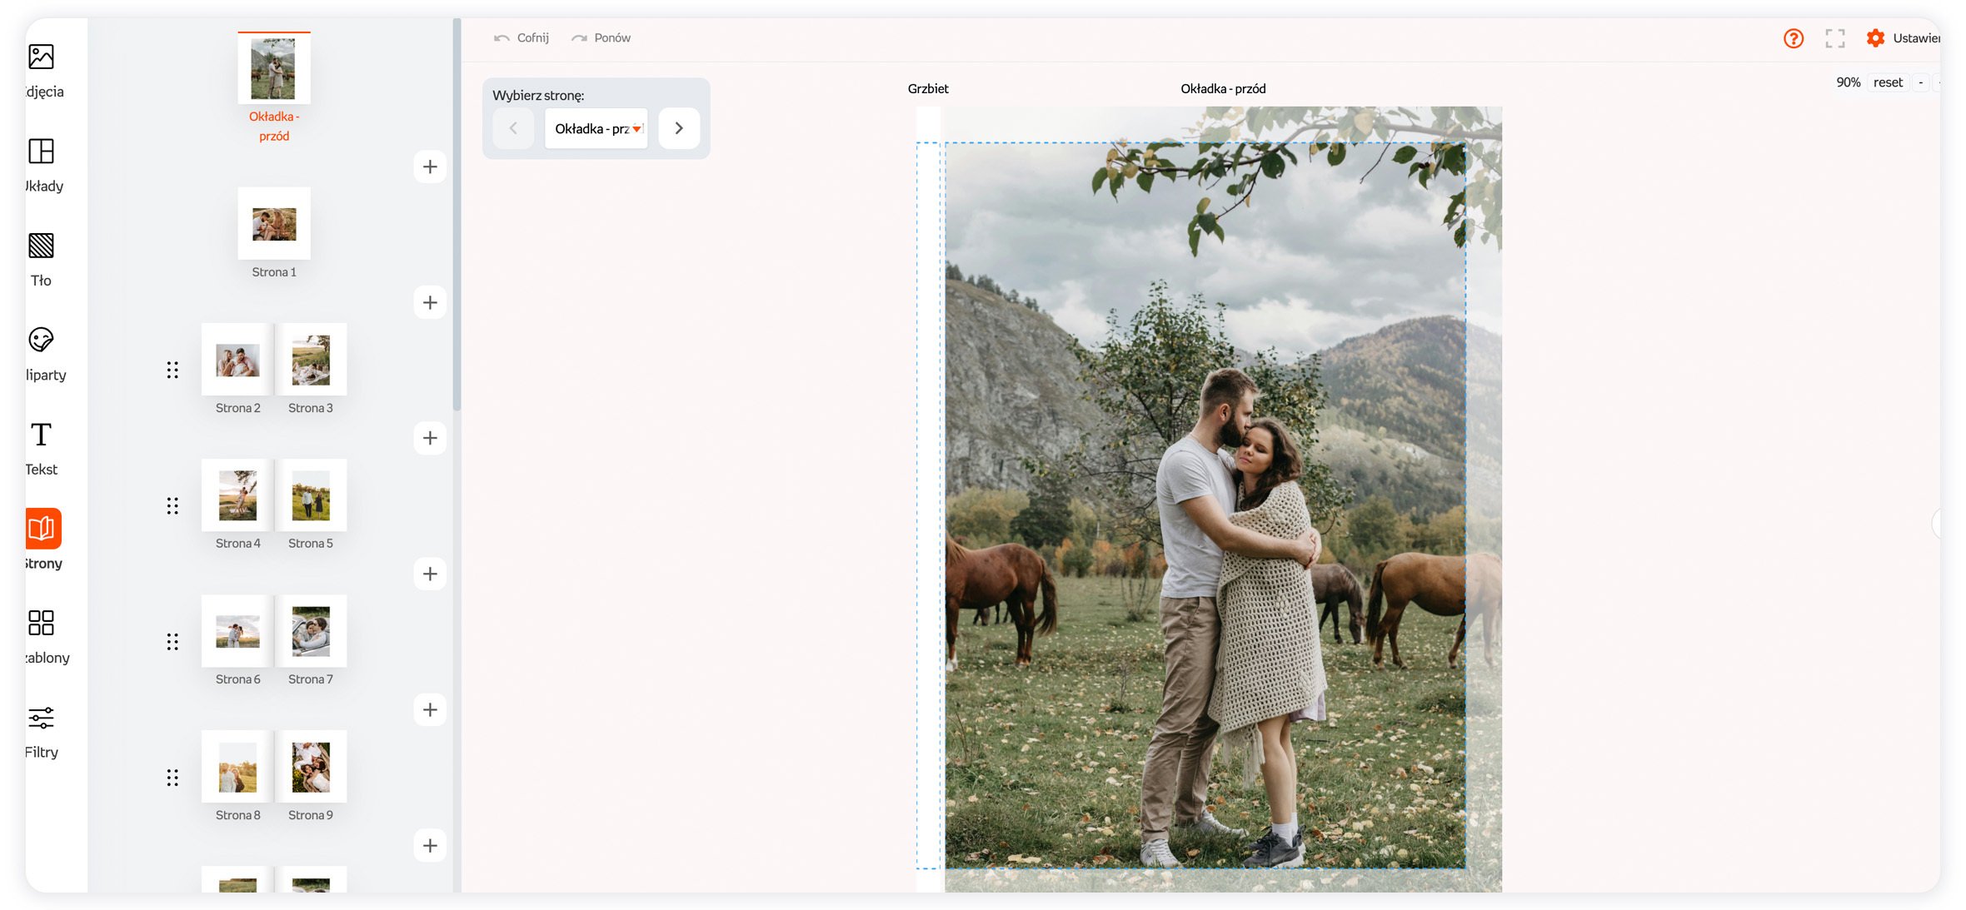Image resolution: width=1966 pixels, height=910 pixels.
Task: Open the layouts panel icon
Action: pyautogui.click(x=41, y=152)
